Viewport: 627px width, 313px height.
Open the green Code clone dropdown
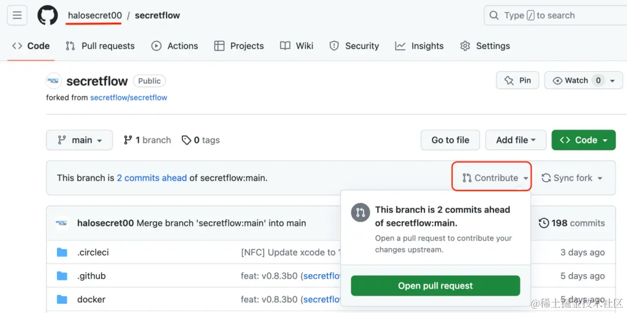(x=583, y=140)
